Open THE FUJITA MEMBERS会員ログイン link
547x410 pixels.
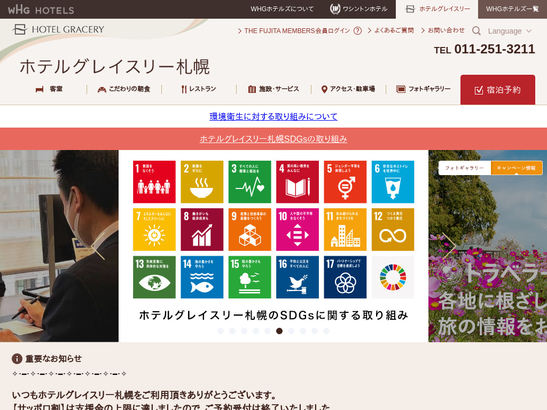coord(294,30)
